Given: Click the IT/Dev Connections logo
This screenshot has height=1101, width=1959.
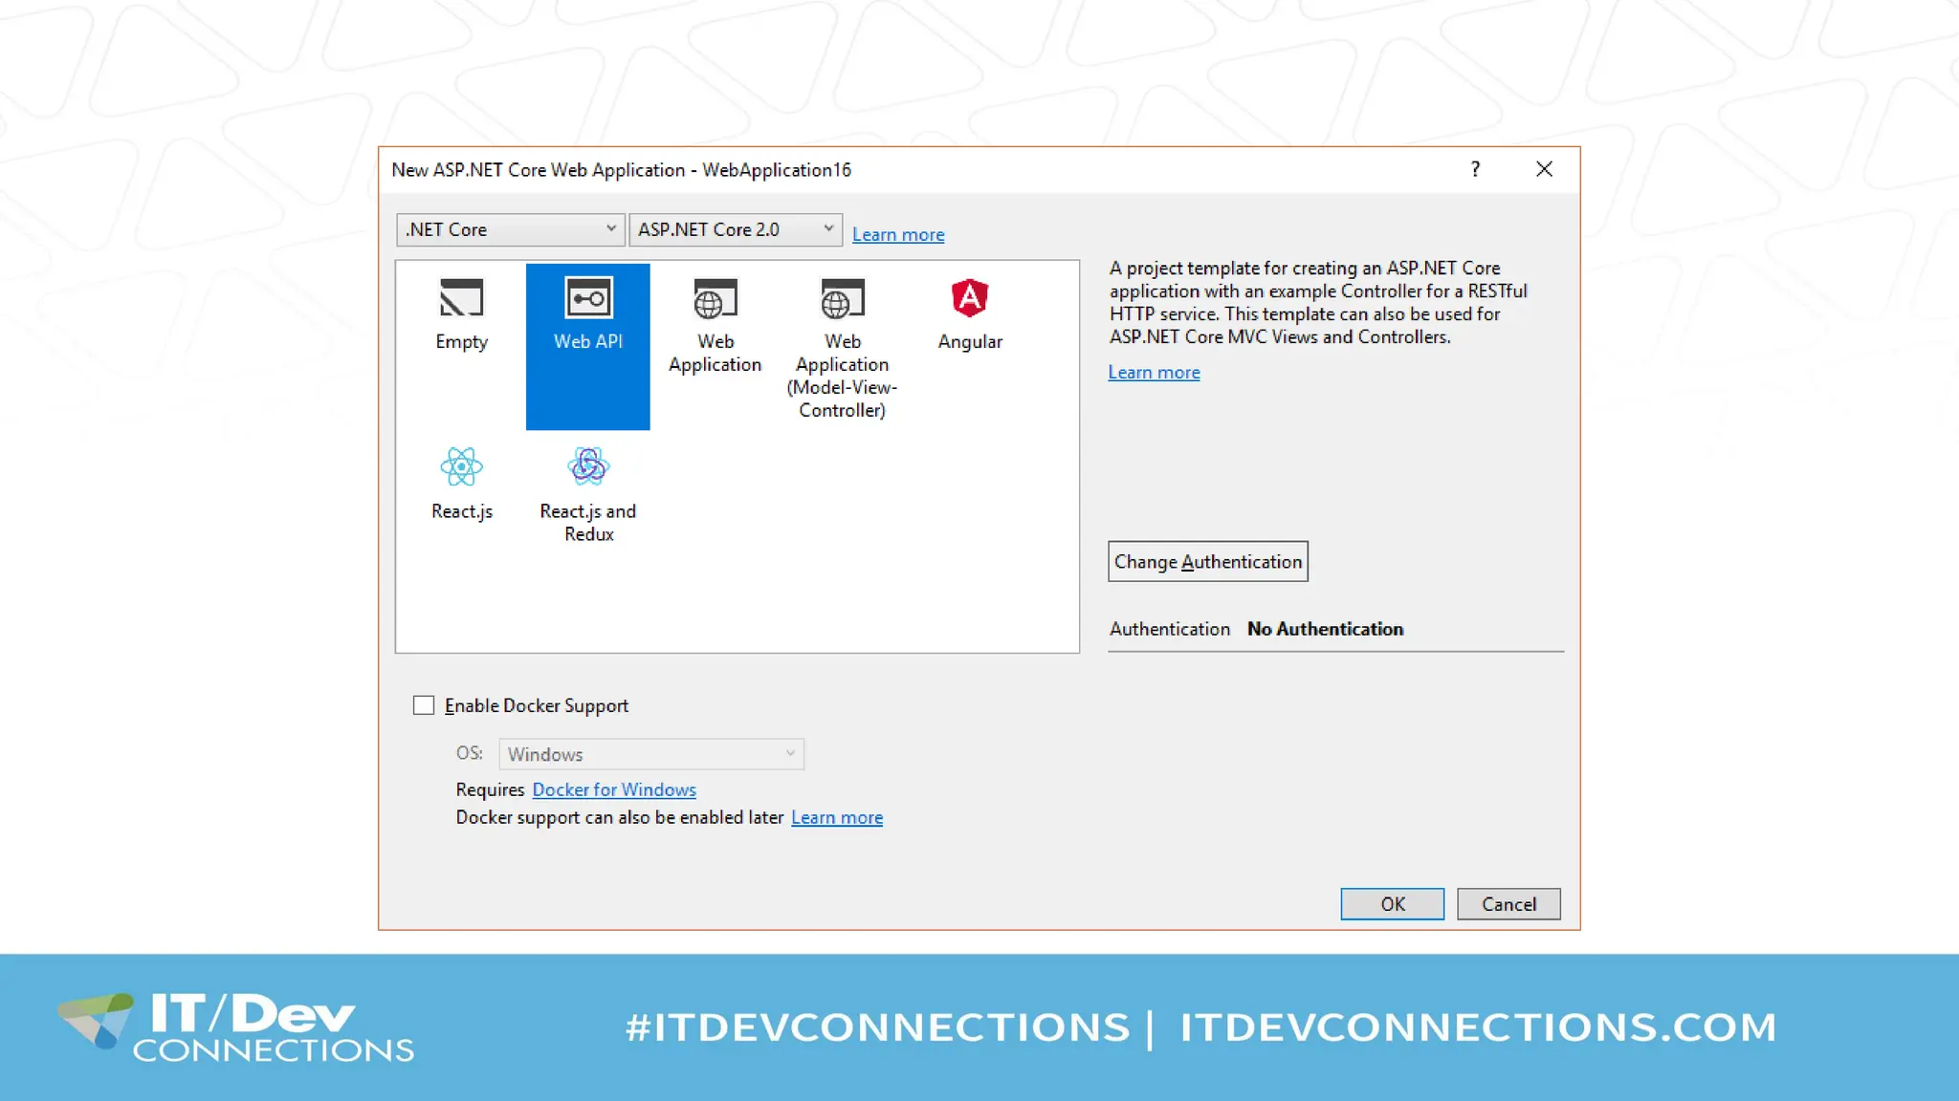Looking at the screenshot, I should tap(236, 1026).
